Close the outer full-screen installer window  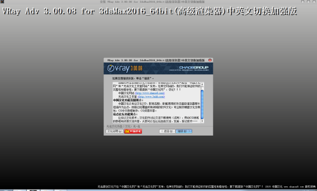pos(314,2)
